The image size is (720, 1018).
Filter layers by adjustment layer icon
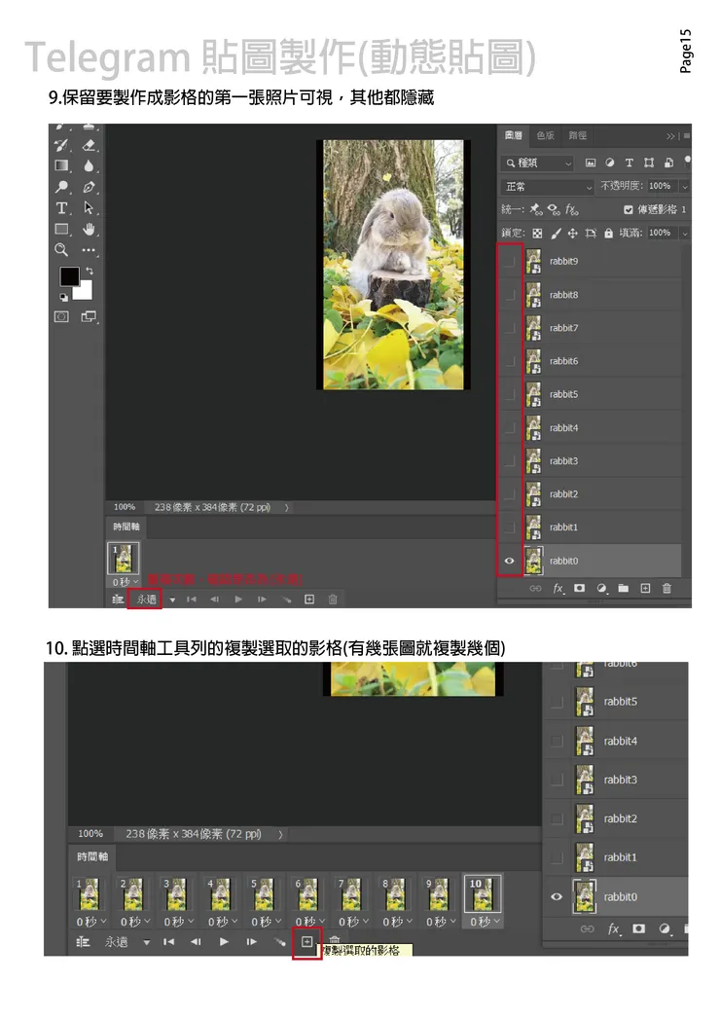pyautogui.click(x=610, y=163)
